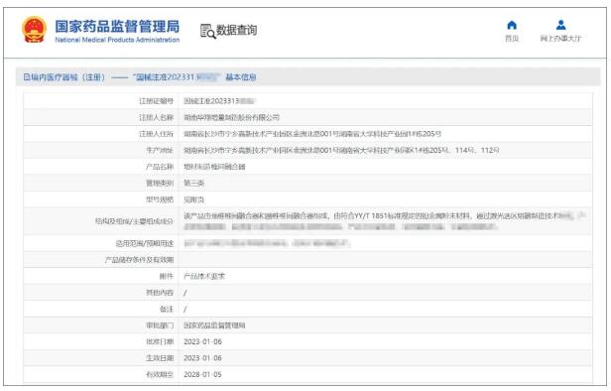Click the 第三类 management category value
Screen dimensions: 611x391
(x=193, y=184)
